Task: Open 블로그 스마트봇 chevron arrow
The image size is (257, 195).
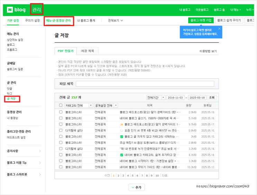Action: click(40, 175)
